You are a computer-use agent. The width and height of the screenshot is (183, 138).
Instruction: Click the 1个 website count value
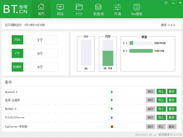point(40,40)
